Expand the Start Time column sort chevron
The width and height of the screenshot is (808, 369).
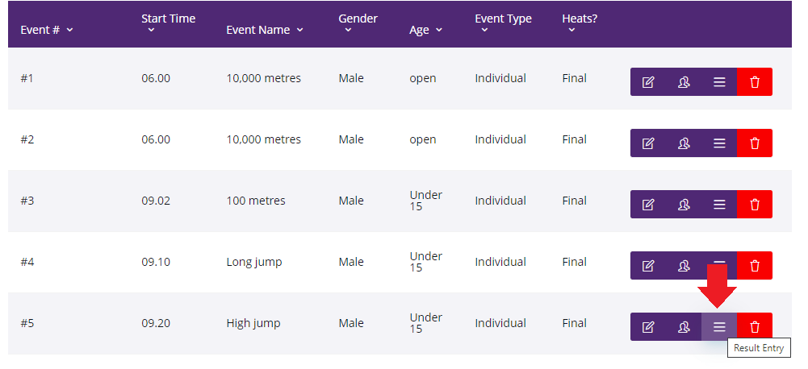click(151, 31)
